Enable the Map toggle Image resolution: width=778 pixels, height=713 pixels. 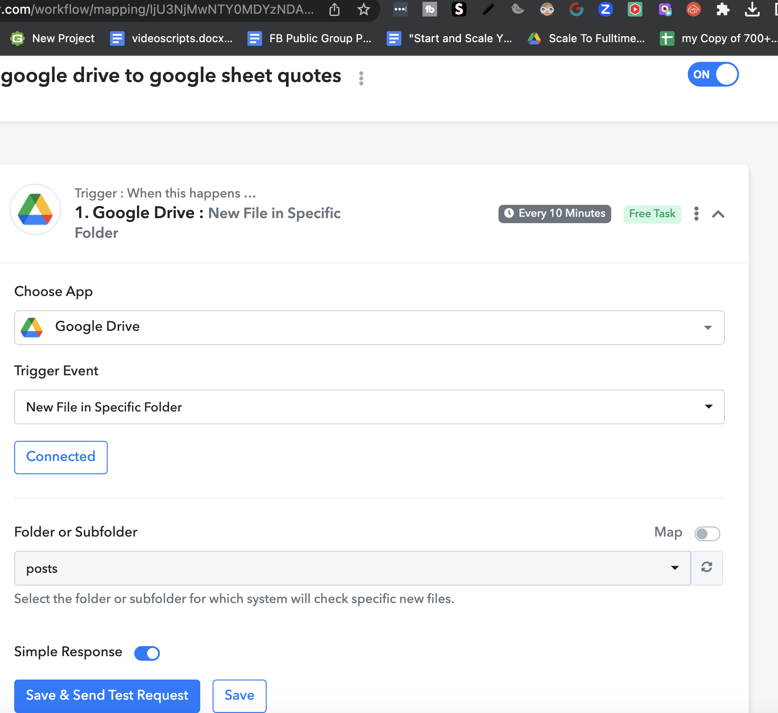(x=707, y=533)
